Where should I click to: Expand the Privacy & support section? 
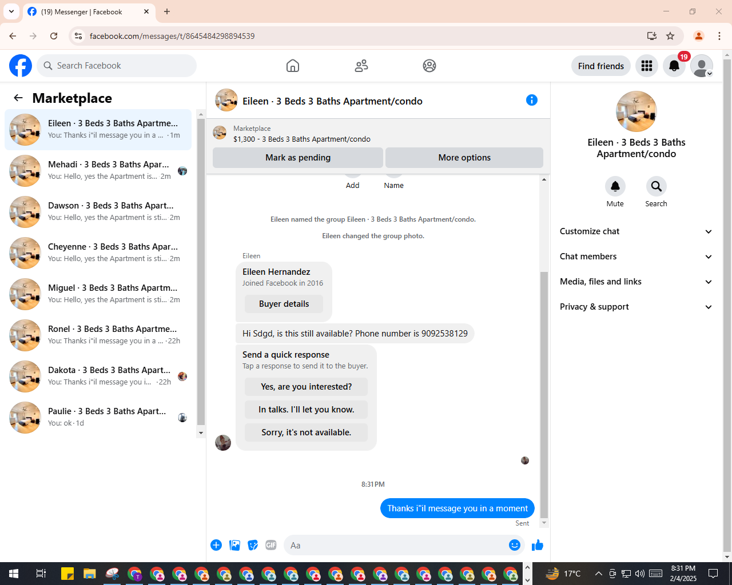(x=636, y=307)
